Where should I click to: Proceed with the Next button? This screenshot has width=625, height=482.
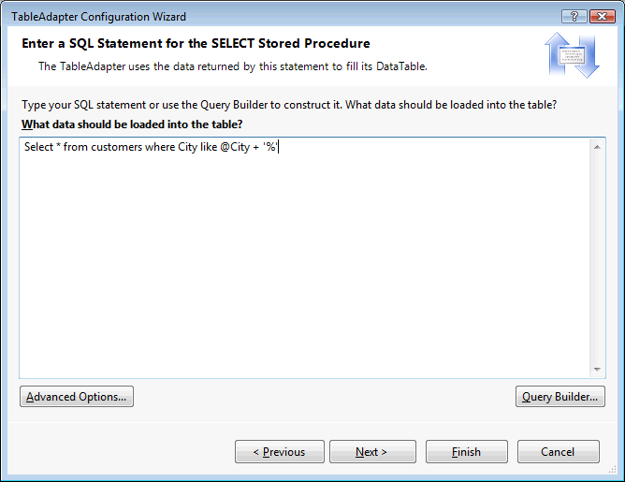coord(371,452)
